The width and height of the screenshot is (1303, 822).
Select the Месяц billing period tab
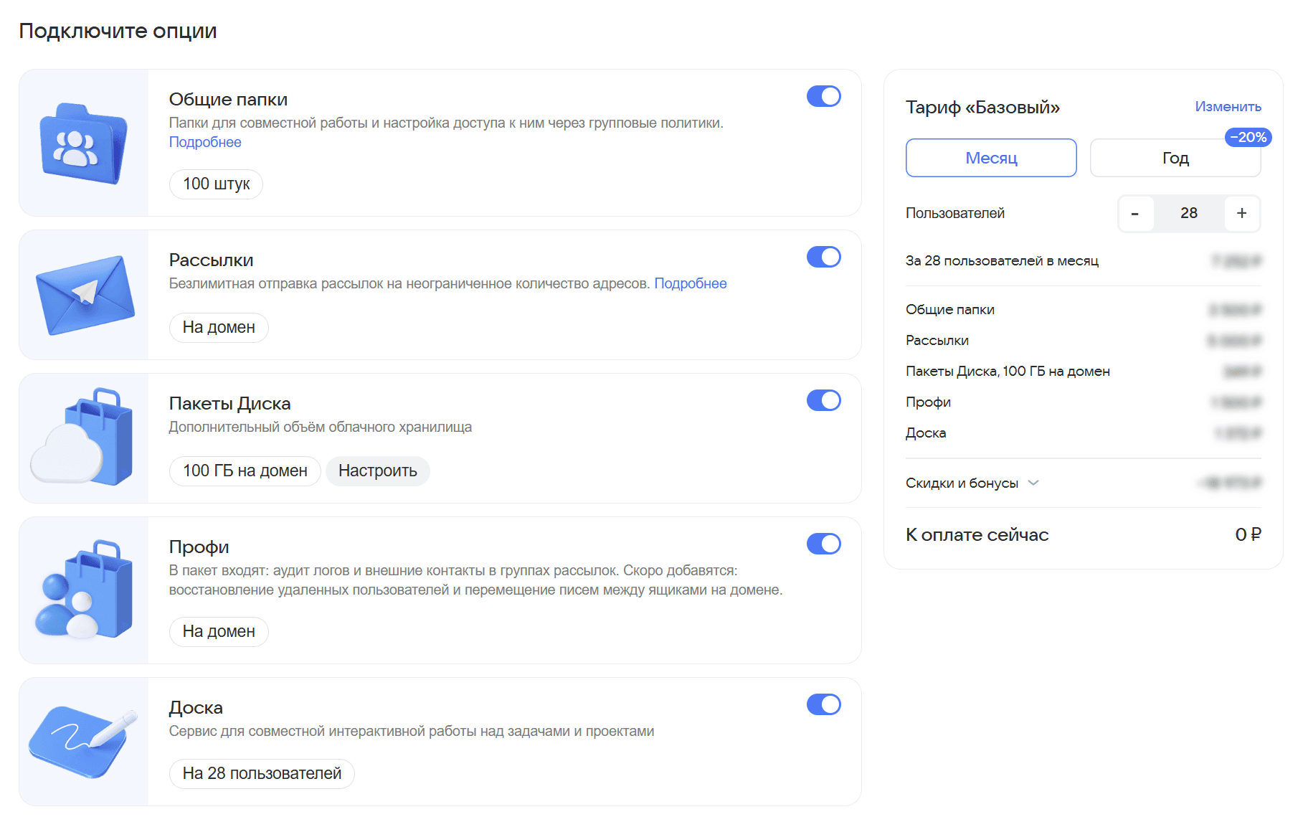[991, 158]
